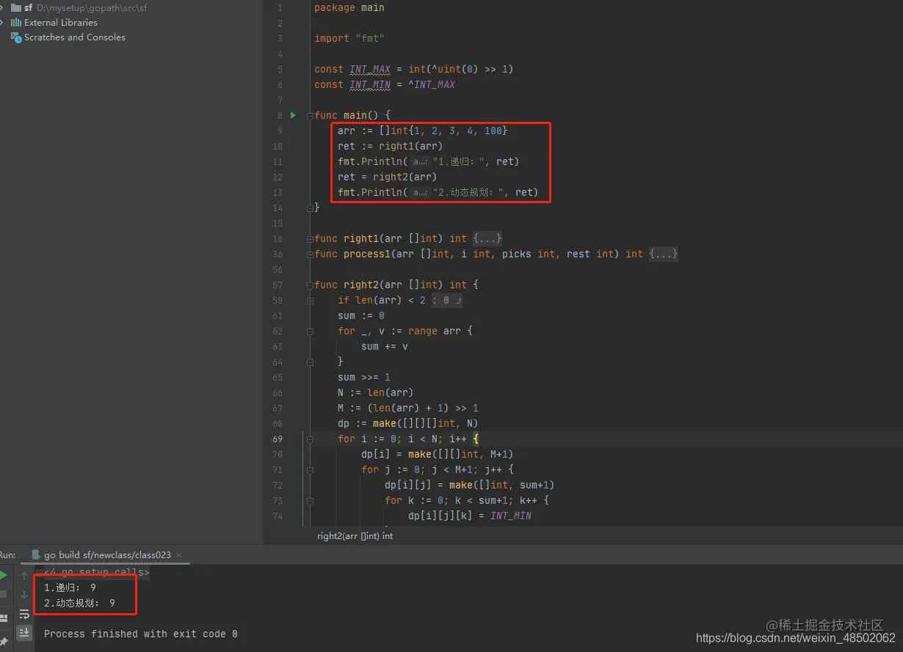903x652 pixels.
Task: Select External Libraries in project tree
Action: (x=61, y=22)
